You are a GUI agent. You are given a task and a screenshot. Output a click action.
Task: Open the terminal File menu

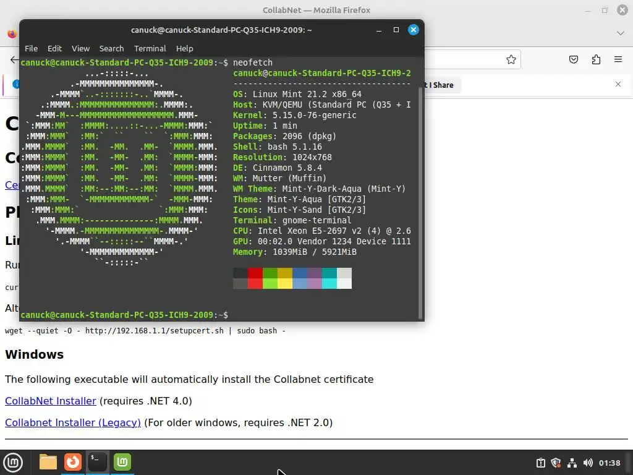click(31, 48)
